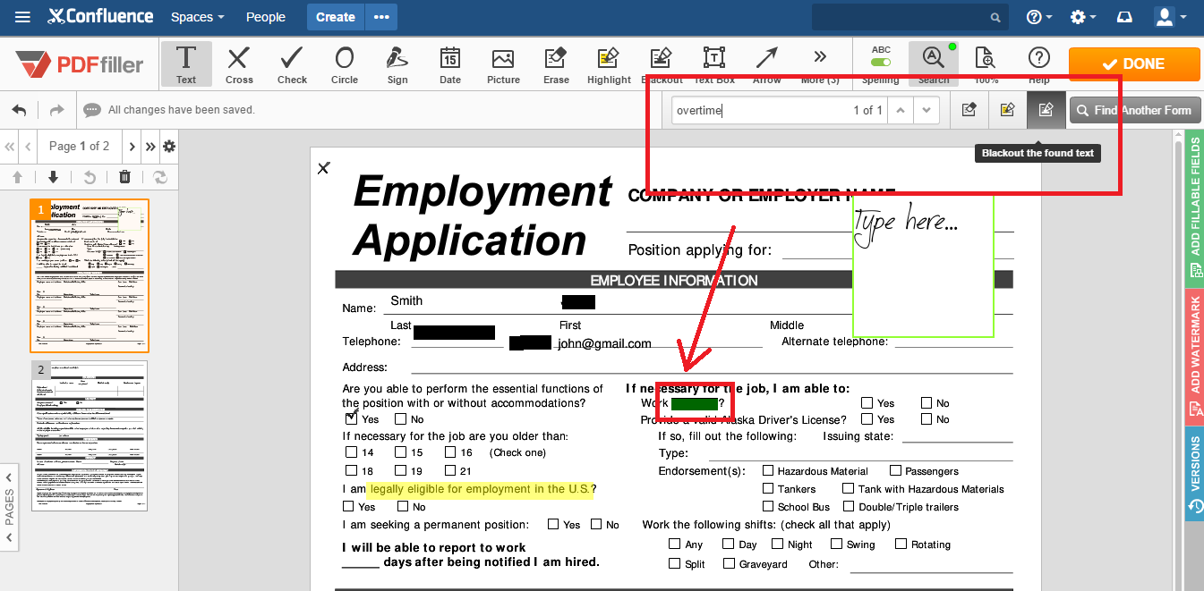Open the Sign tool

click(397, 64)
